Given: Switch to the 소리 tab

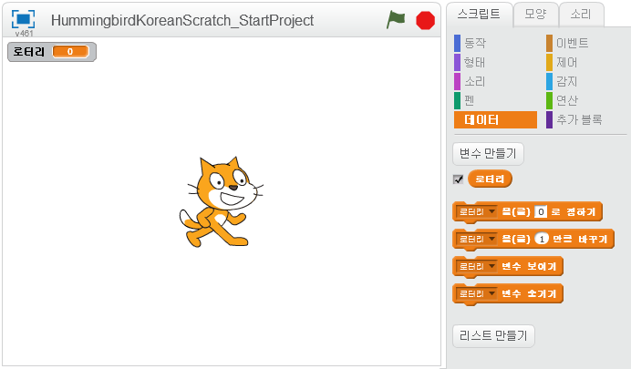Looking at the screenshot, I should 580,13.
